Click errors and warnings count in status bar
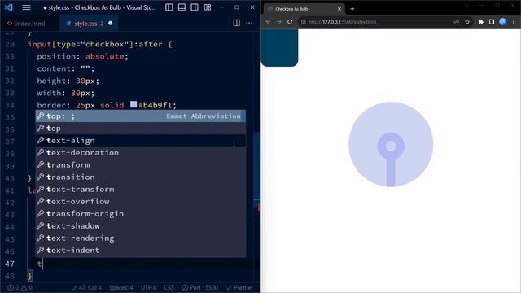521x293 pixels. [x=20, y=287]
